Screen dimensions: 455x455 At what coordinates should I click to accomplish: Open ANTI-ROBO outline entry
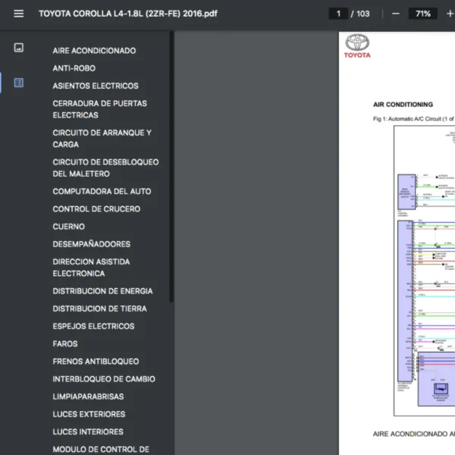pos(74,68)
